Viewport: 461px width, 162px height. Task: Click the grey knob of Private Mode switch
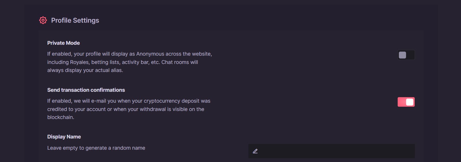pos(403,55)
